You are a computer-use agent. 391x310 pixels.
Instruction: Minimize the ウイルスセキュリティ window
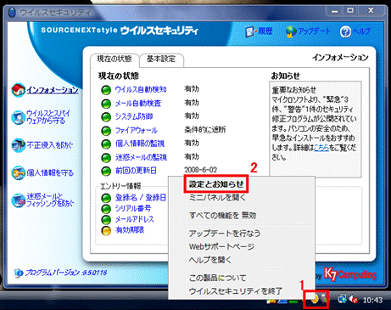coord(335,11)
